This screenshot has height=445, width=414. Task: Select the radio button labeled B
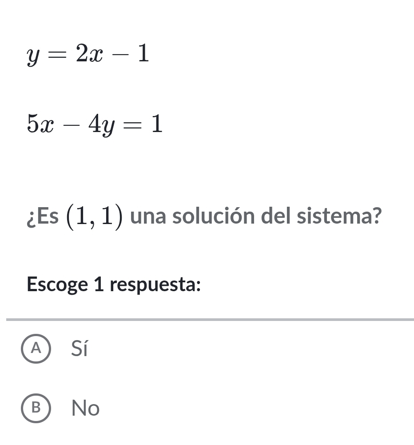[36, 409]
